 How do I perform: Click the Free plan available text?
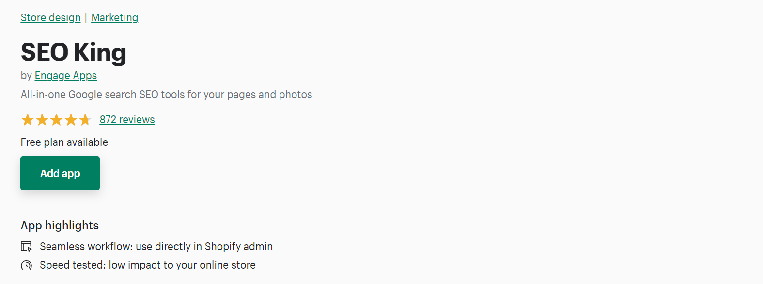click(64, 142)
